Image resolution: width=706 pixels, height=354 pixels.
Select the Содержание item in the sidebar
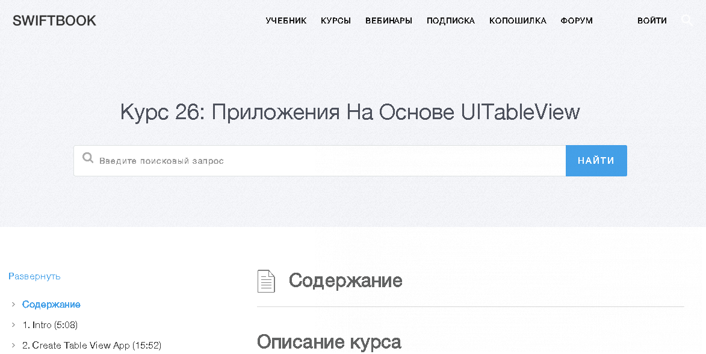point(51,305)
